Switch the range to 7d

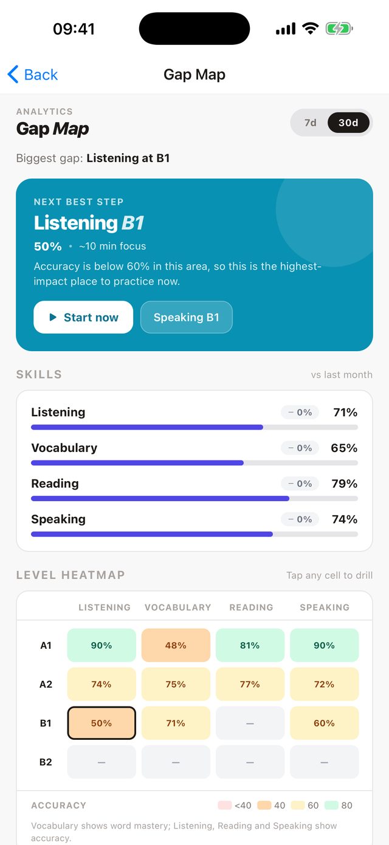click(x=311, y=123)
